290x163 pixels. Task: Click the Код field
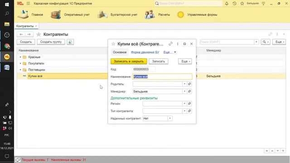point(144,69)
